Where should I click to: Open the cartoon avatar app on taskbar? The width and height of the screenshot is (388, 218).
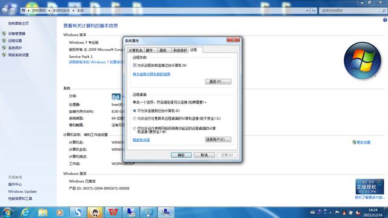(95, 213)
